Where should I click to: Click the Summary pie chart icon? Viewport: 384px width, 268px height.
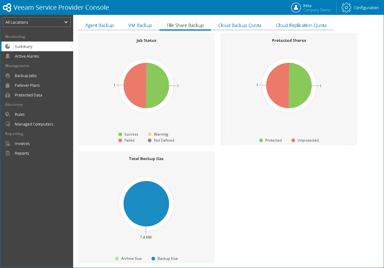pos(8,46)
